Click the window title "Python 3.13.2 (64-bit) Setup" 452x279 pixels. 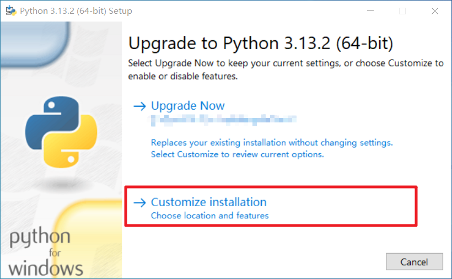pos(76,11)
